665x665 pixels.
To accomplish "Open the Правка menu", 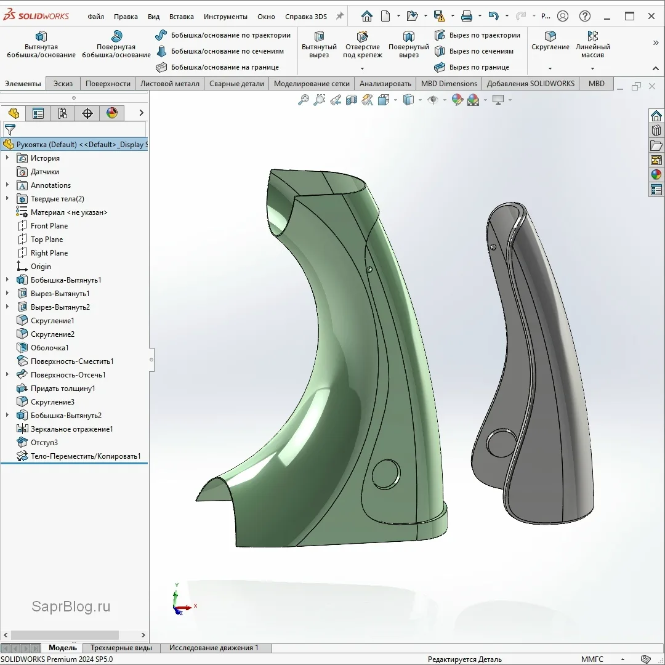I will pyautogui.click(x=126, y=17).
